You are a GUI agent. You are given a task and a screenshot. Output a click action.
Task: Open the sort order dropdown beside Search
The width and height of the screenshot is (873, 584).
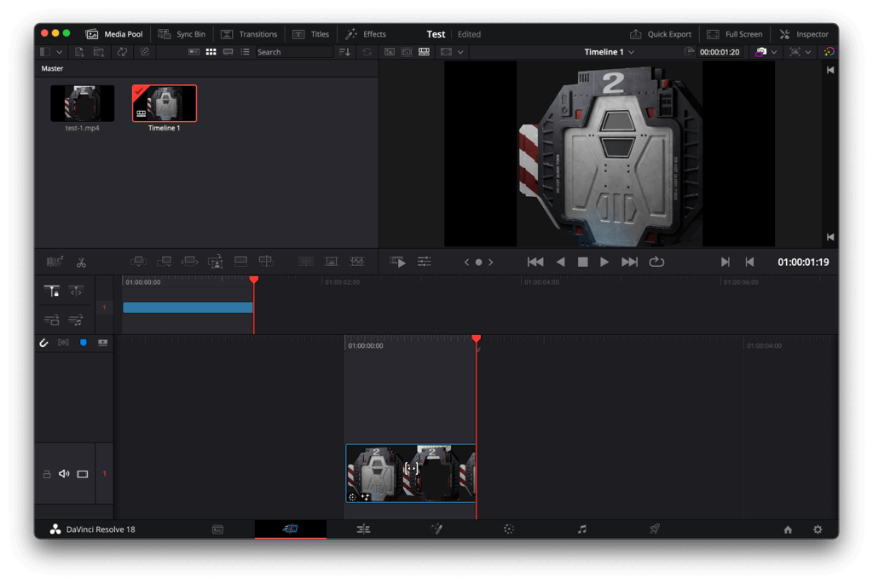point(344,52)
